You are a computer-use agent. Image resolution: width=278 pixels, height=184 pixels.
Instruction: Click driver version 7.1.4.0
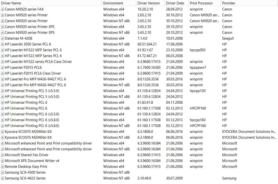(142, 38)
